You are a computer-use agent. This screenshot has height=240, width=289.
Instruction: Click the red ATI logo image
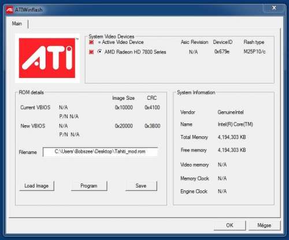47,58
